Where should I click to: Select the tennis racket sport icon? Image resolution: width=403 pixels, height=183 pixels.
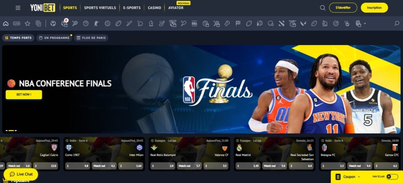pos(75,24)
